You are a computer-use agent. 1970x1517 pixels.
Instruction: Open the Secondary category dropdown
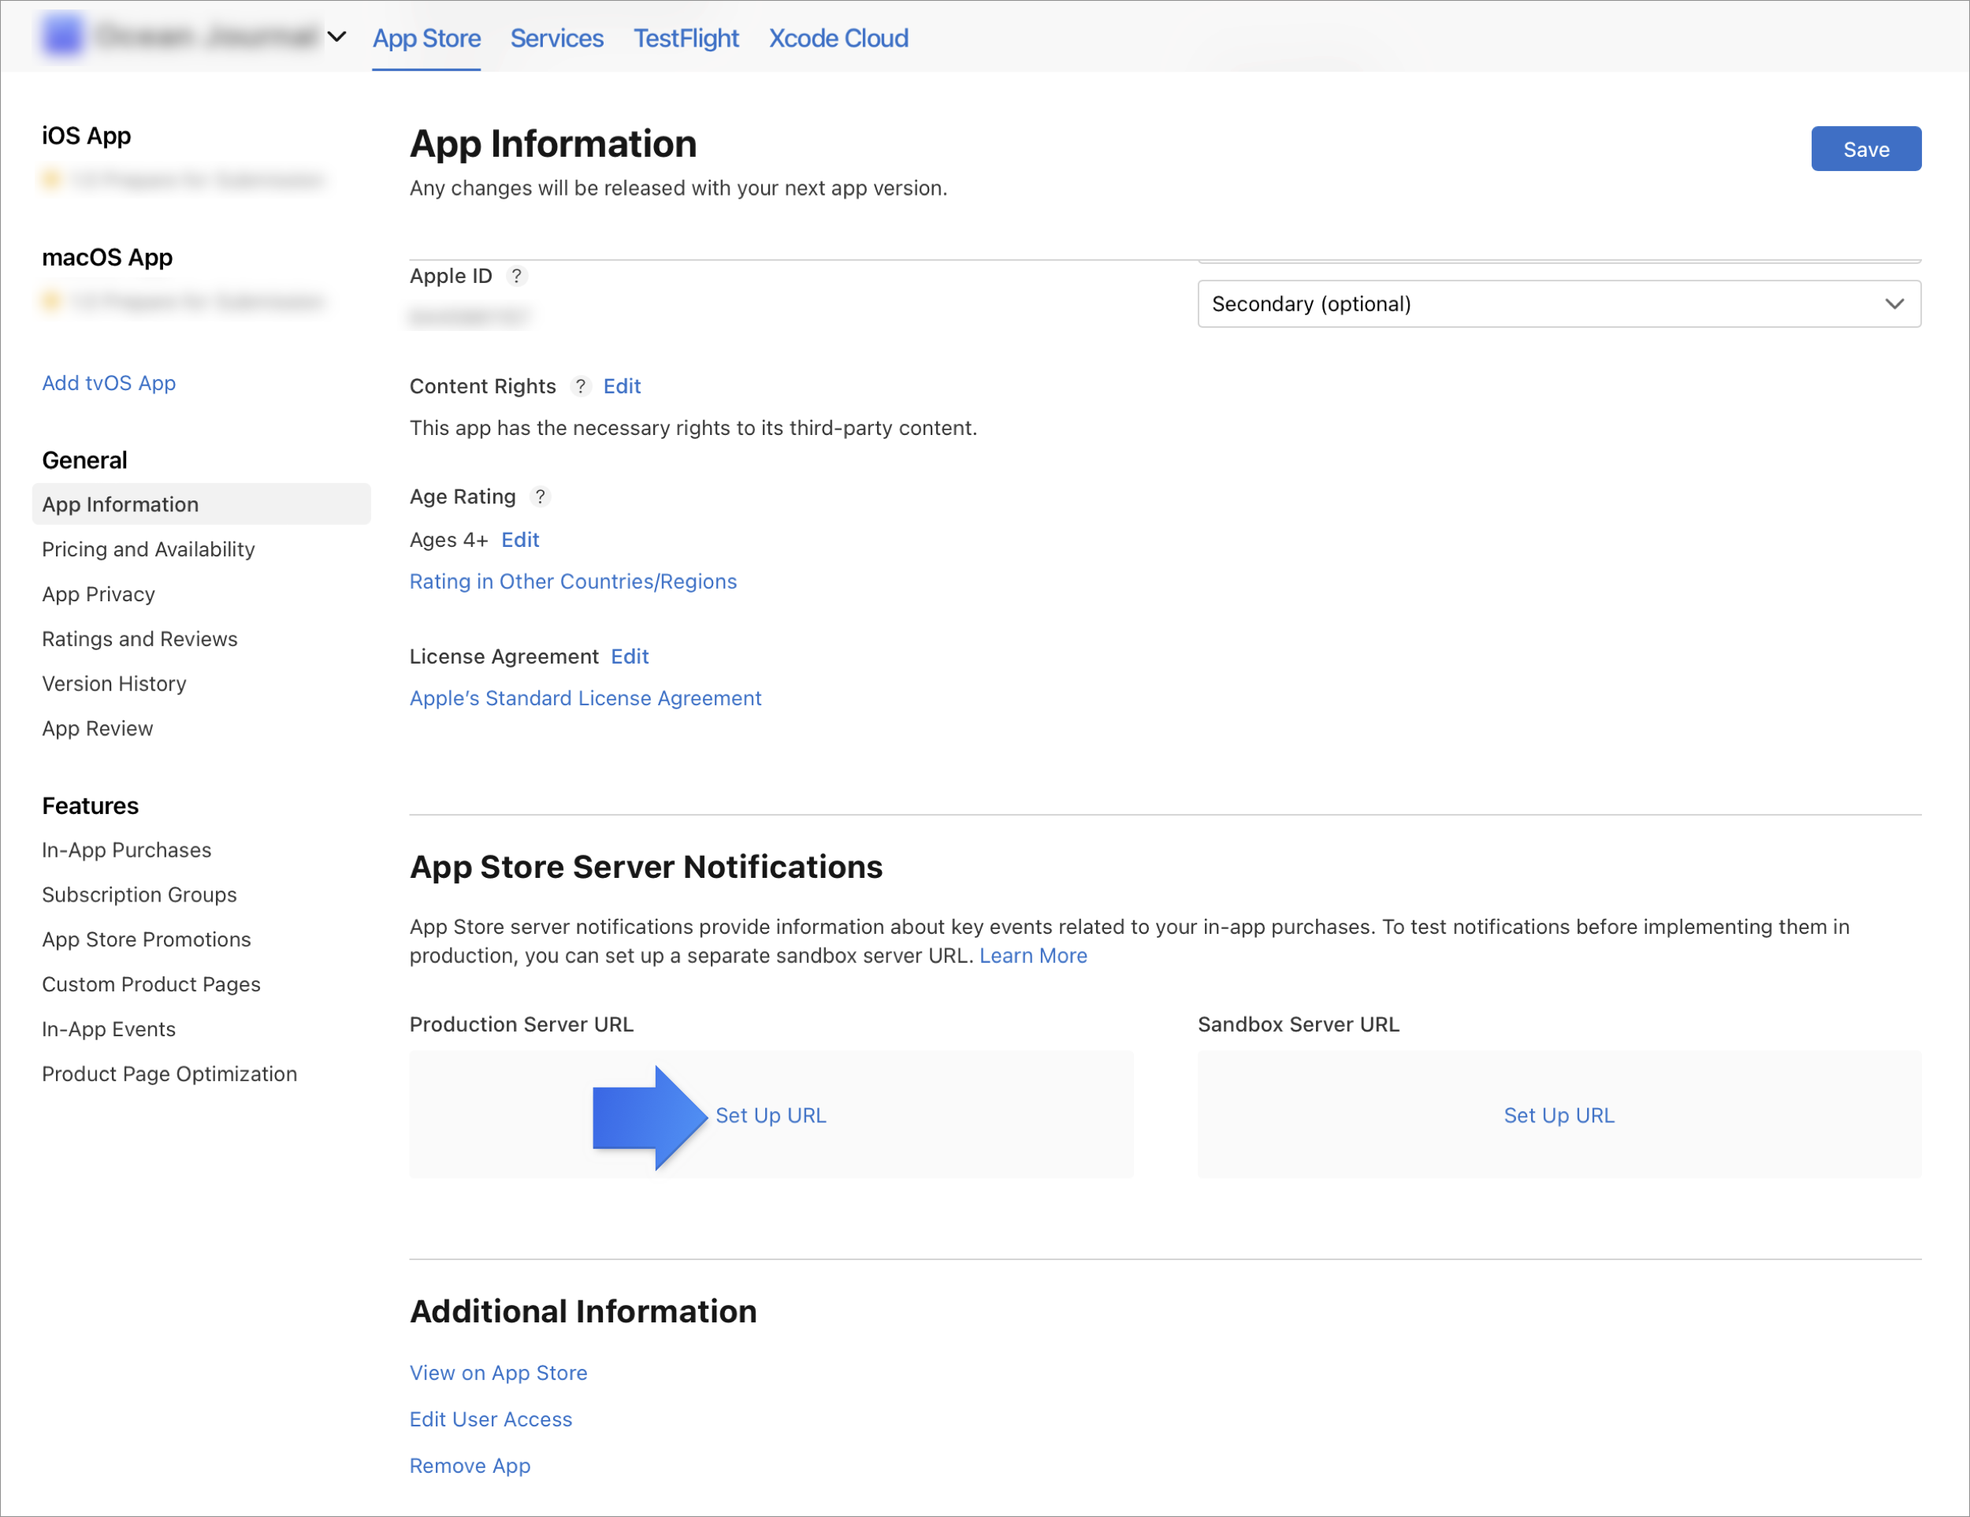click(1559, 303)
